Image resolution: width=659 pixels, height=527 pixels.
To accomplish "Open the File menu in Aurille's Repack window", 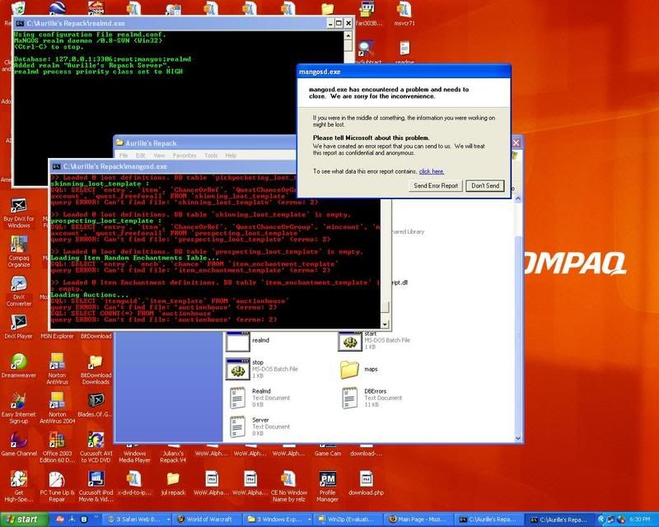I will pyautogui.click(x=124, y=156).
